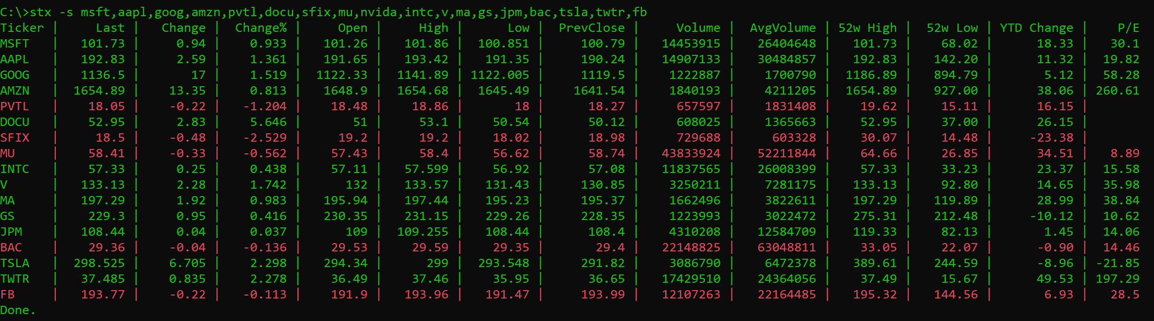This screenshot has height=321, width=1154.
Task: Click FB prev close 193.99
Action: tap(603, 295)
